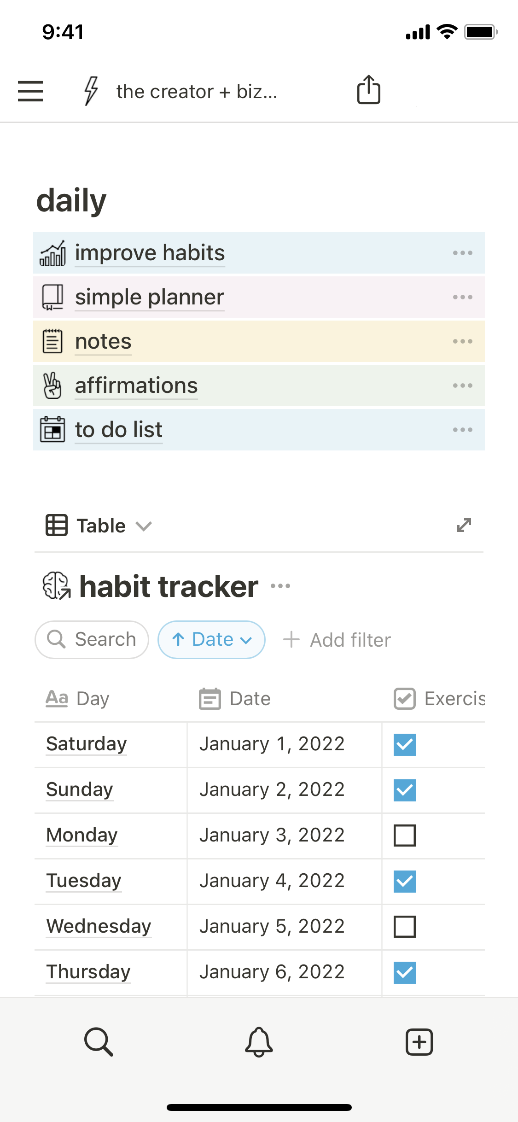Tap the share icon in header
Screen dimensions: 518x1122
[368, 90]
